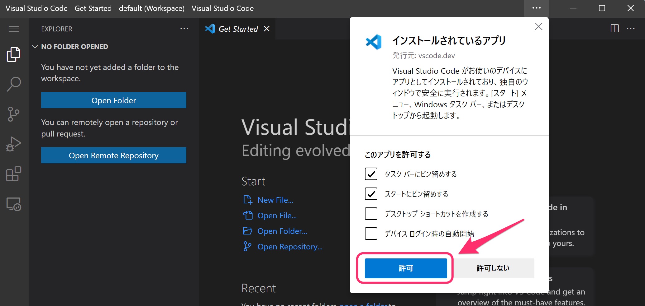The width and height of the screenshot is (645, 306).
Task: Open the Explorer view in activity bar
Action: [14, 54]
